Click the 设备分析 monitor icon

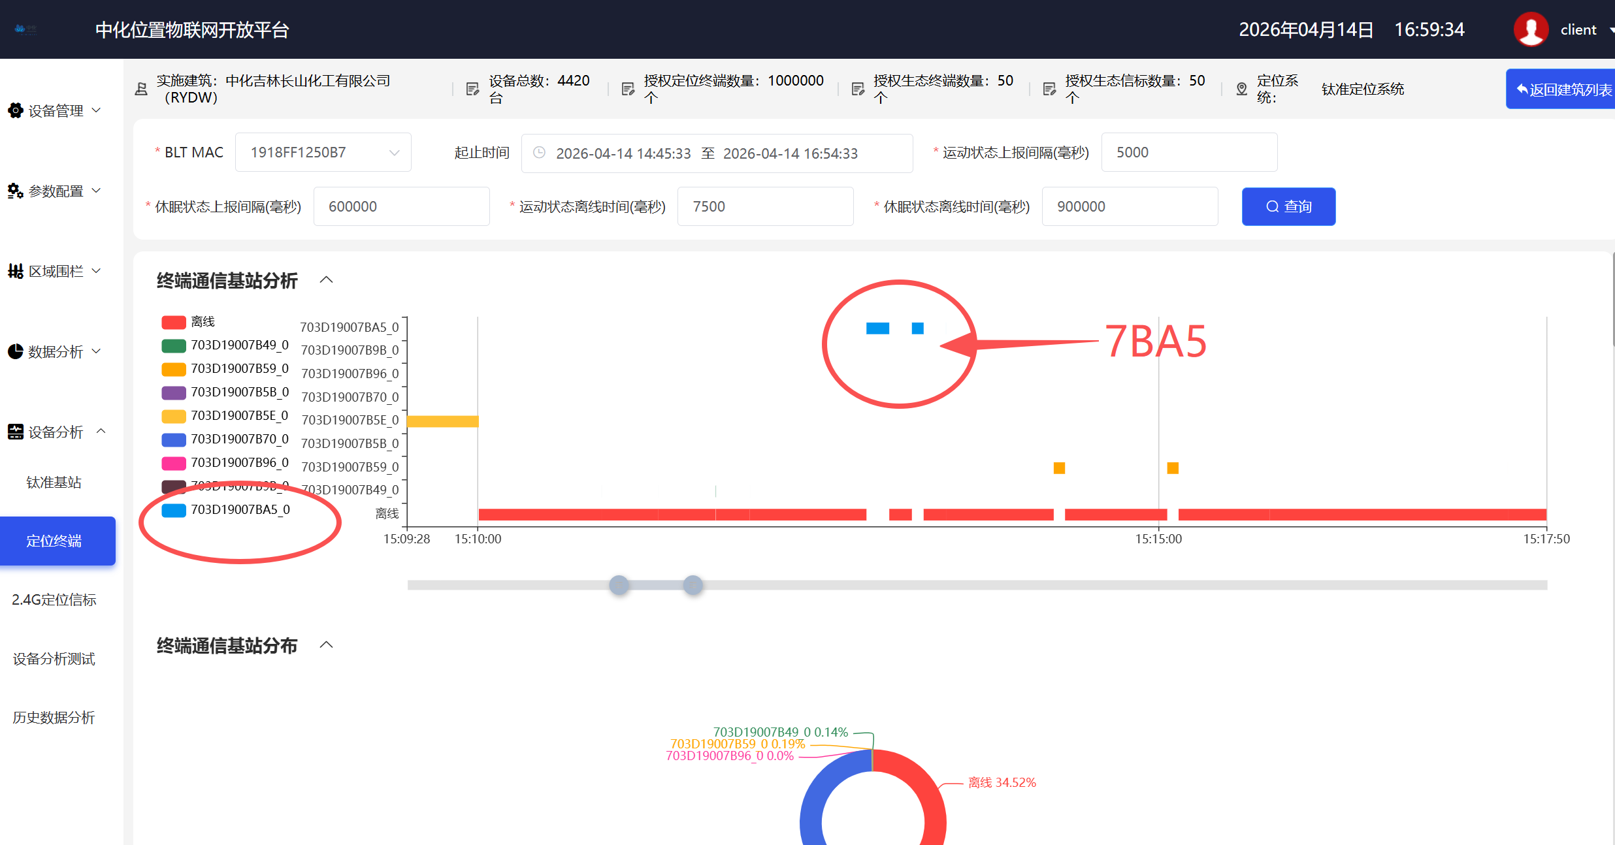[x=16, y=432]
